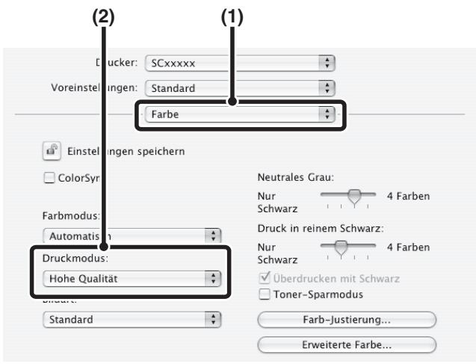
Task: Open the Farbmodus Automatisch menu
Action: coord(132,236)
